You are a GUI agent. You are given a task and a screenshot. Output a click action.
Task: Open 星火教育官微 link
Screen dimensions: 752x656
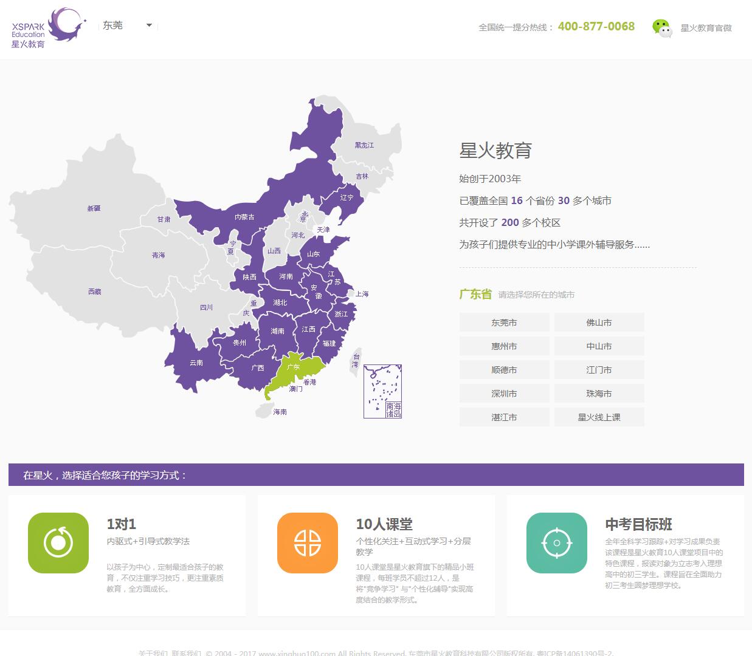[706, 28]
